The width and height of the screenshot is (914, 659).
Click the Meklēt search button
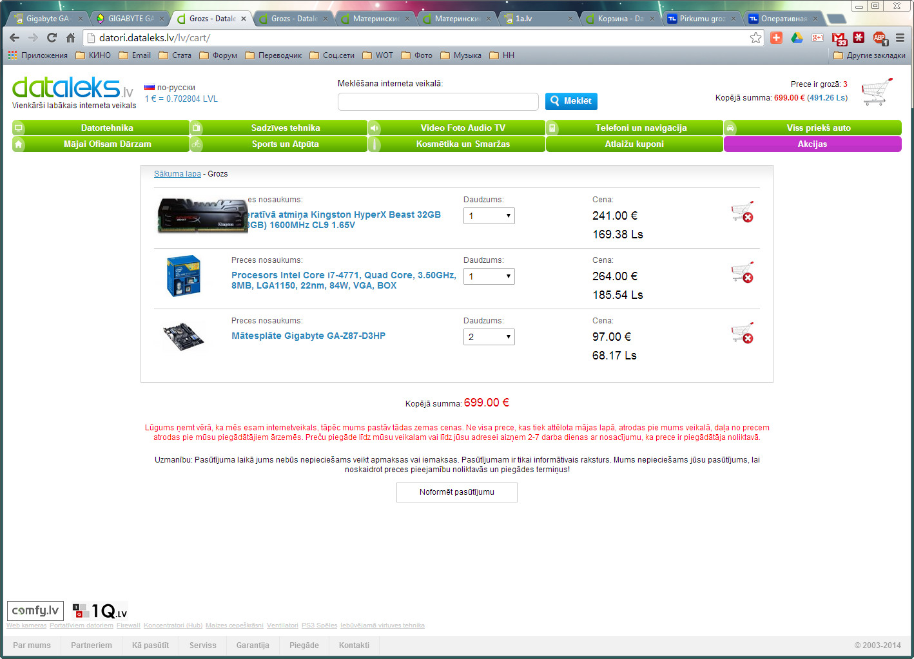click(x=571, y=101)
